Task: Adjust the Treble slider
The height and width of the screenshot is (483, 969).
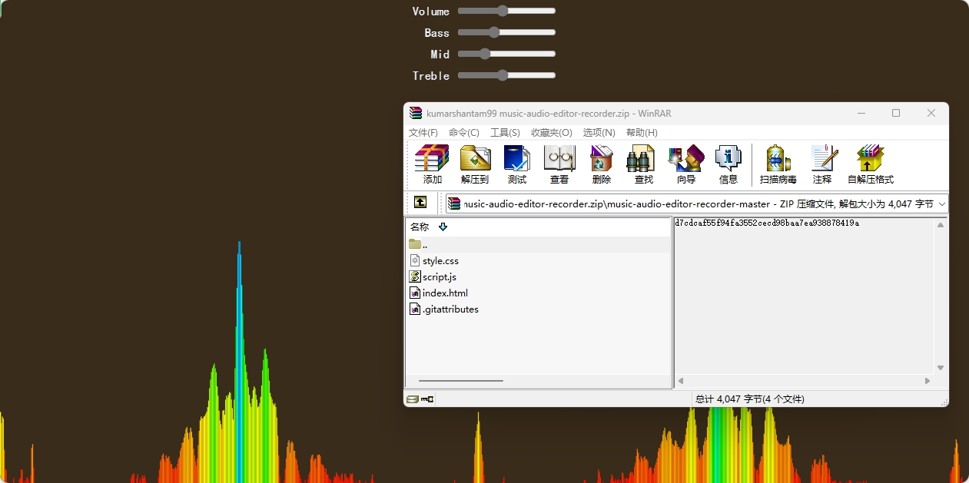Action: coord(506,75)
